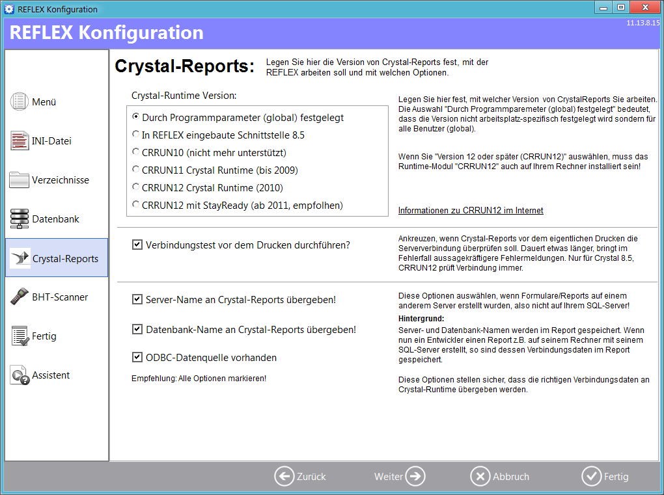Toggle 'Verbindungstest vor dem Drucken durchführen?' checkbox
Screen dimensions: 664x495
(x=137, y=245)
